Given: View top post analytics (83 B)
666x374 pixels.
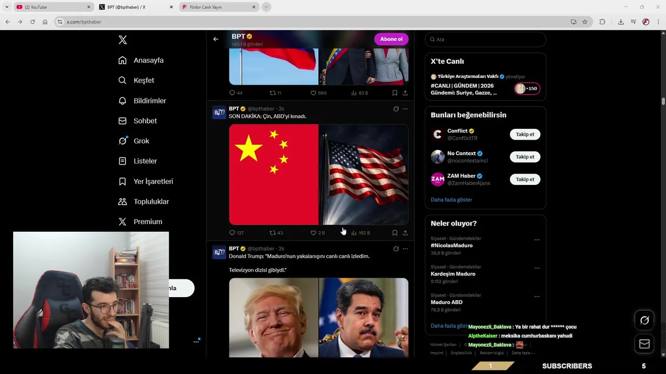Looking at the screenshot, I should click(x=360, y=93).
